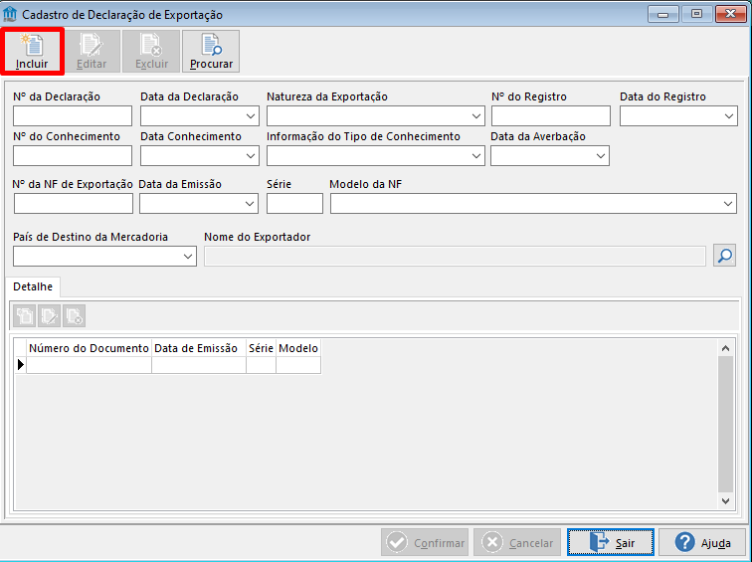Click the exporter lookup magnifier icon
The image size is (752, 562).
click(x=724, y=256)
